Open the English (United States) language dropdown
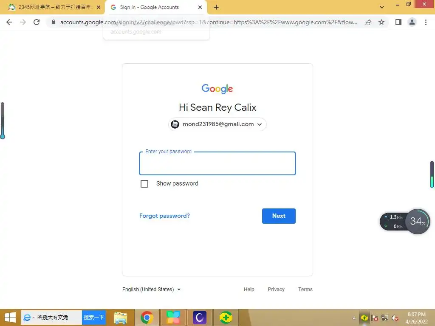435x326 pixels. coord(152,289)
